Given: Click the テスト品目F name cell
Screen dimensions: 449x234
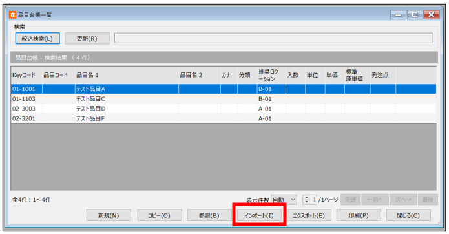Looking at the screenshot, I should point(127,118).
